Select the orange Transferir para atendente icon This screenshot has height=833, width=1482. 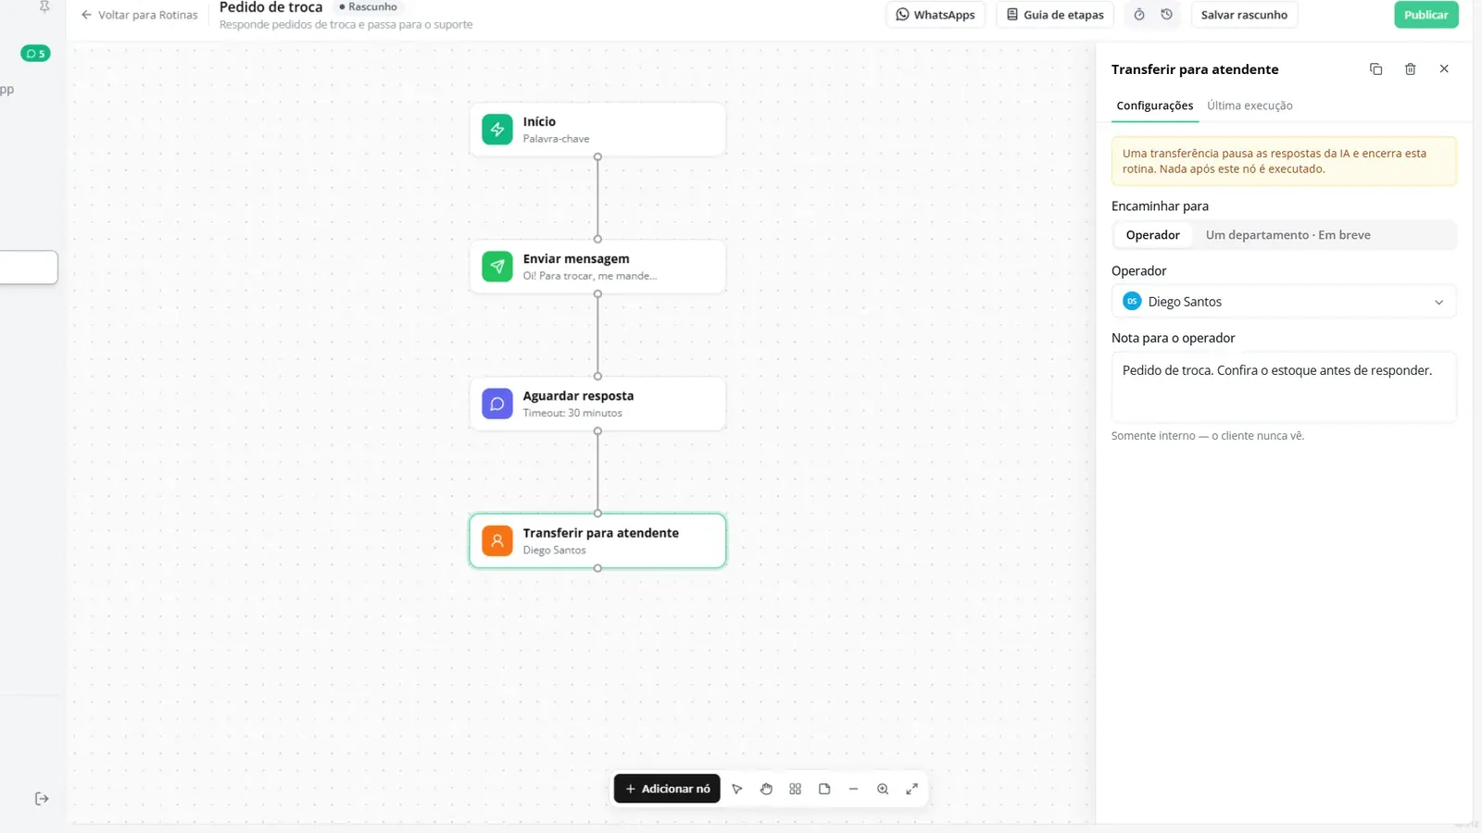(x=497, y=541)
